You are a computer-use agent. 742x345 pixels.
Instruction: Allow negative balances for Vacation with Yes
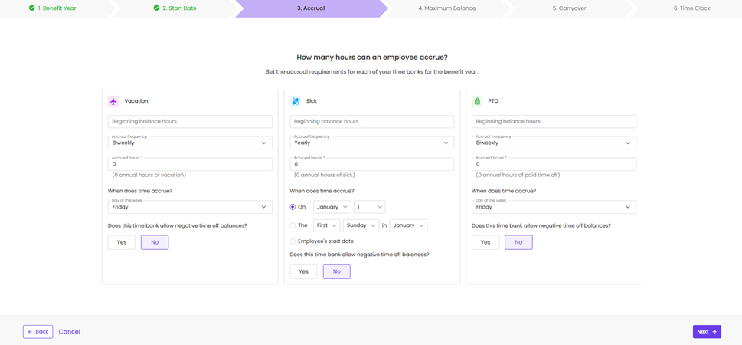(122, 242)
